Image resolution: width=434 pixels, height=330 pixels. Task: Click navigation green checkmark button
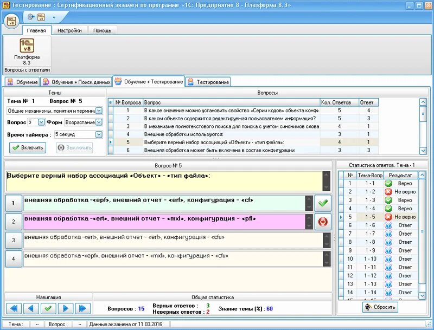[48, 308]
